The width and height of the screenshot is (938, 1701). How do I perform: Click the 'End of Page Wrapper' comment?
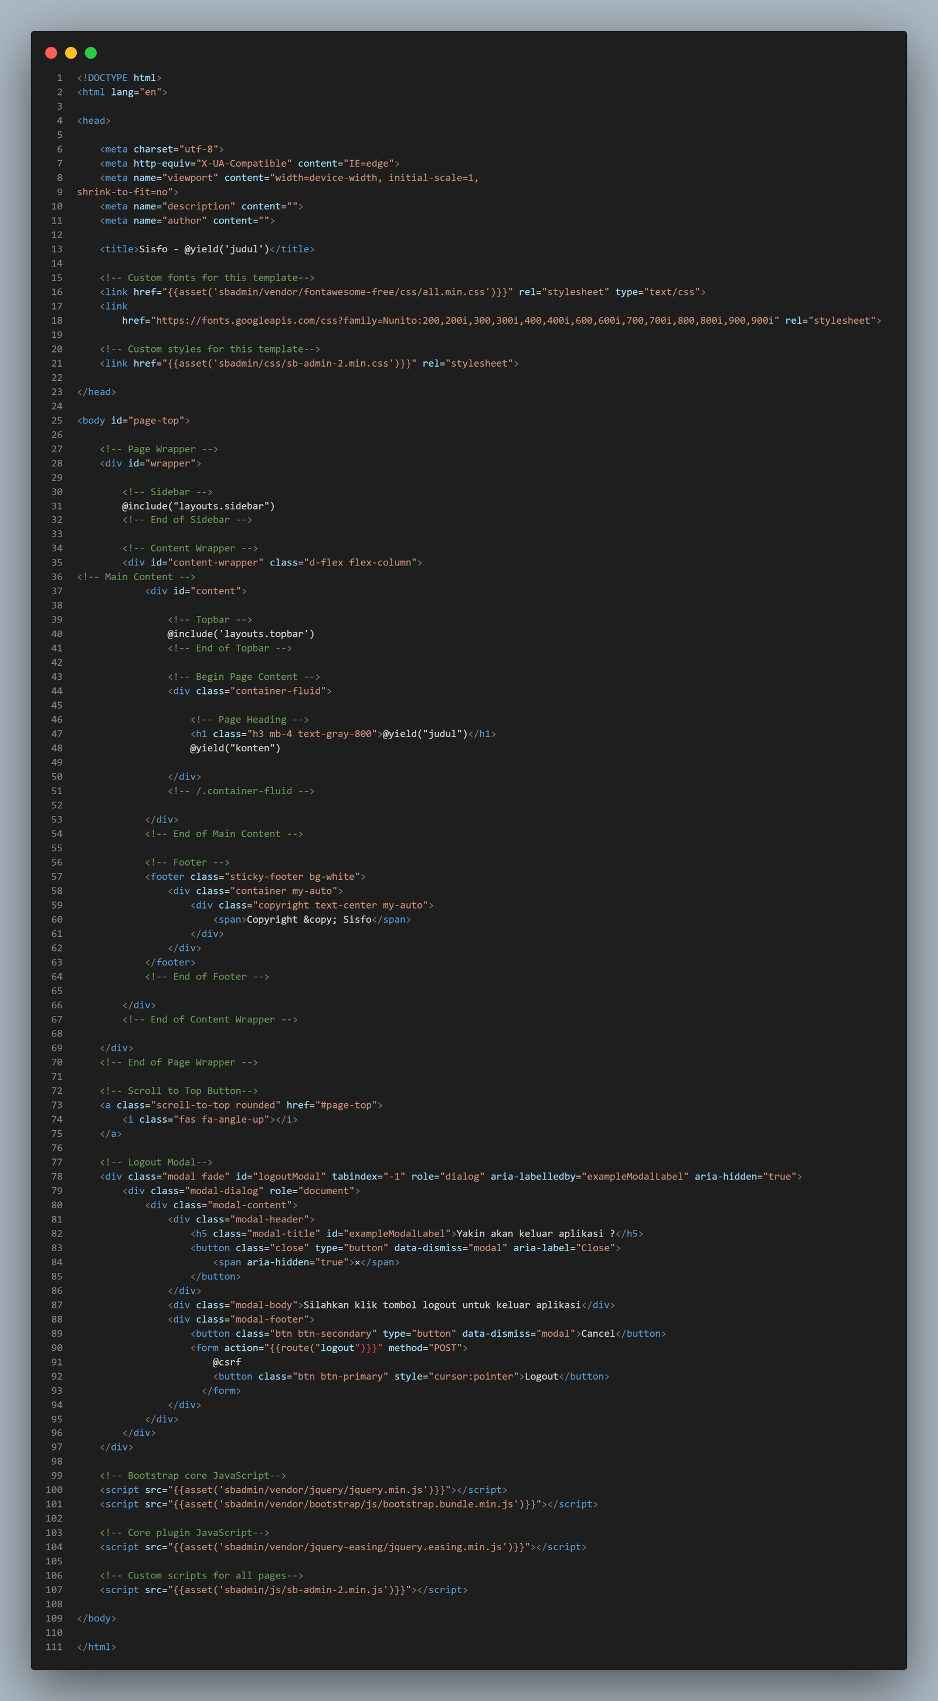179,1062
